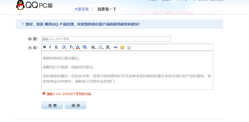The image size is (249, 122).
Task: Switch to the 大家在说 tab
Action: (x=81, y=9)
